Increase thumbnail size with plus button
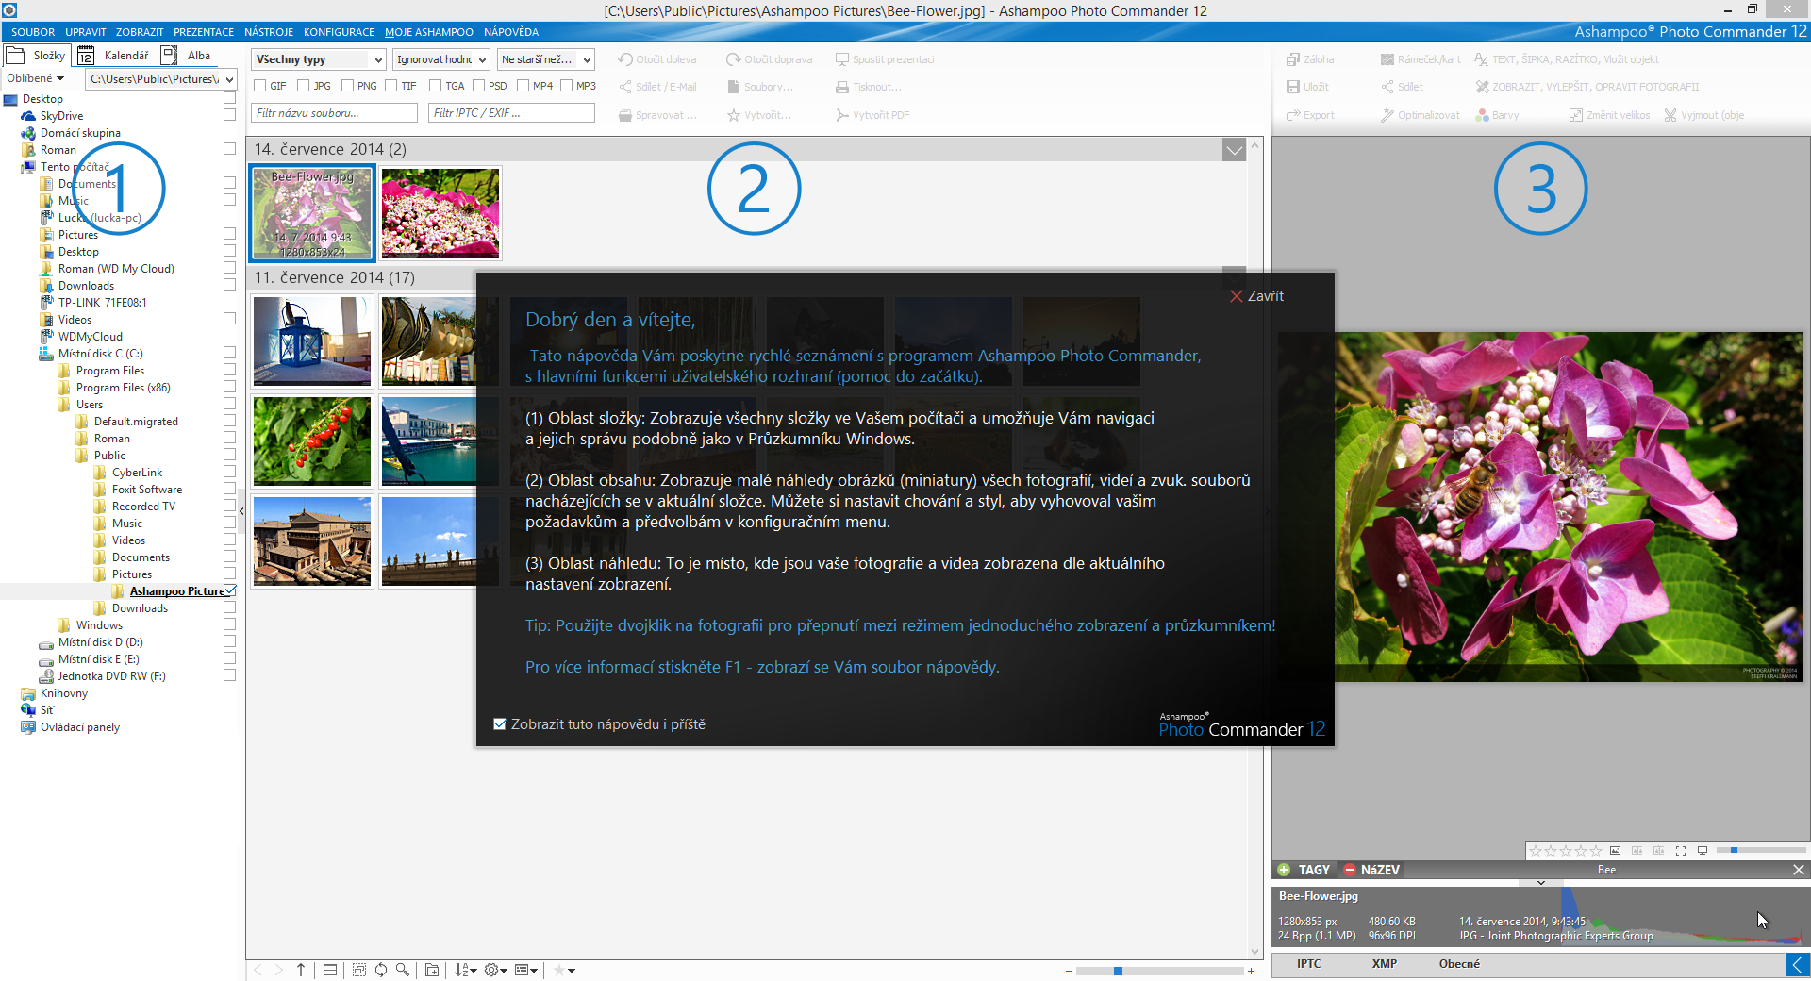The width and height of the screenshot is (1811, 981). click(1252, 971)
